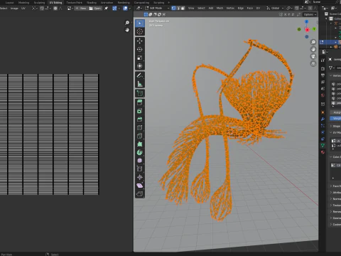Select the Shear tool
The width and height of the screenshot is (341, 256).
point(140,186)
